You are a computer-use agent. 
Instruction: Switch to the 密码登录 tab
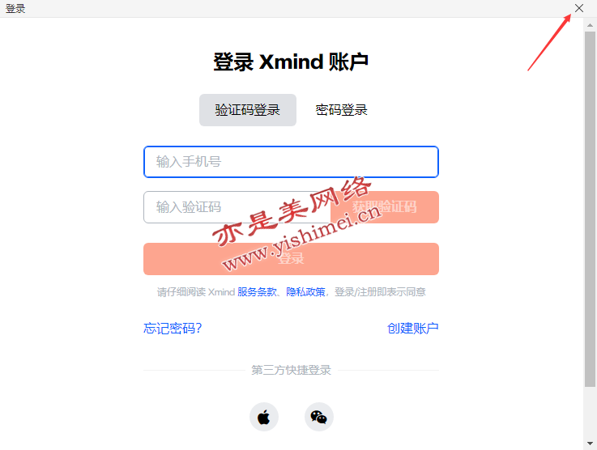pyautogui.click(x=341, y=110)
